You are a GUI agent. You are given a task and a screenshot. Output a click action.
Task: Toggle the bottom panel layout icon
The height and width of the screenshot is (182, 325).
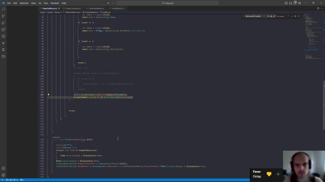290,3
